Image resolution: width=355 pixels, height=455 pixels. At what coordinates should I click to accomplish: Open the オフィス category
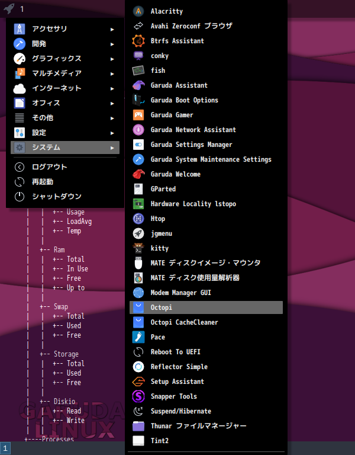[x=65, y=102]
